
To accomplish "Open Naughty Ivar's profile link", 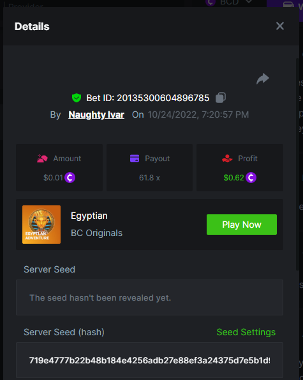I will pyautogui.click(x=96, y=115).
